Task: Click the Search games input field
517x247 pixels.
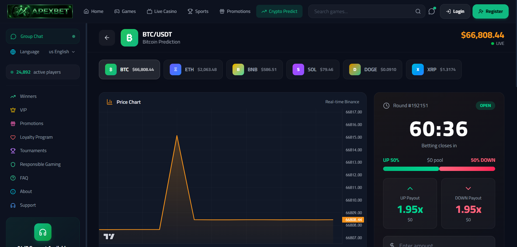Action: [x=362, y=11]
